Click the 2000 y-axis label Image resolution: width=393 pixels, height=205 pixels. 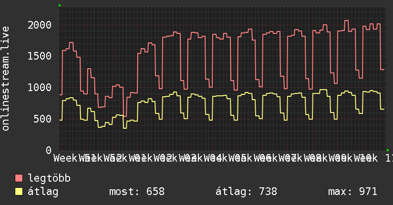40,25
